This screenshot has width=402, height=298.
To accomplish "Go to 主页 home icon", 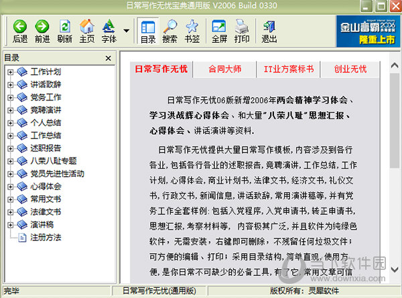I will (87, 26).
